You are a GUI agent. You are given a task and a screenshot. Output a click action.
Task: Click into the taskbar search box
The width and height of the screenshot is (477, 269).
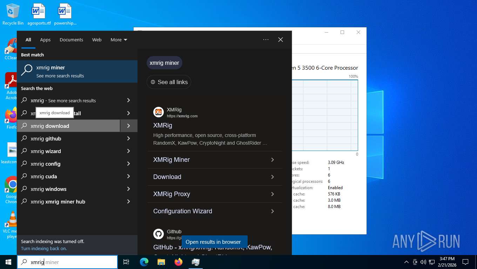(x=67, y=262)
